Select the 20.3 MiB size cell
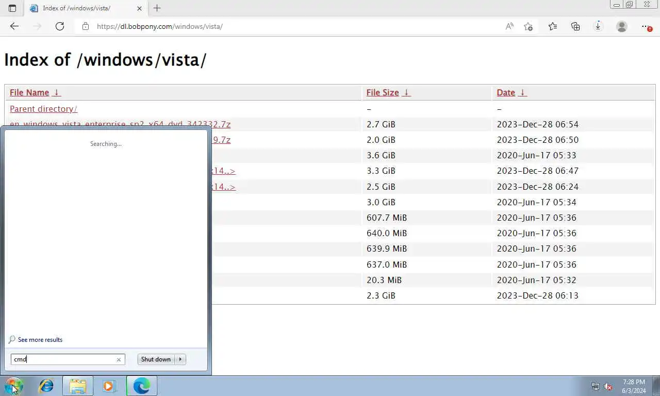This screenshot has width=660, height=396. 384,280
